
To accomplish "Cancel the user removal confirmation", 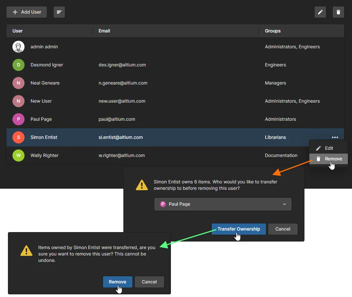I will pos(149,282).
